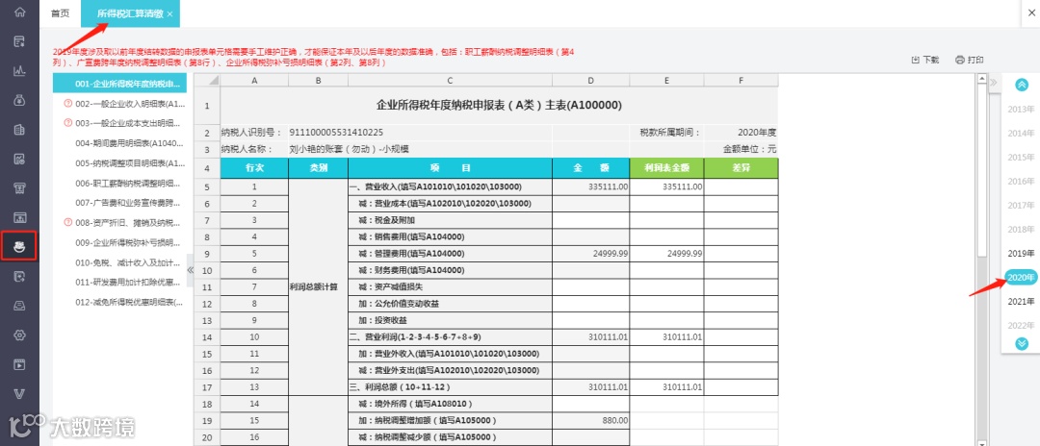Click 金额 cell 880.00 for 纳税调整增加额

click(x=591, y=420)
